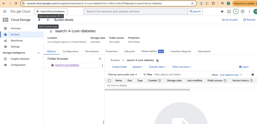Image resolution: width=257 pixels, height=124 pixels.
Task: Open Filter by name prefix only dropdown
Action: click(122, 75)
